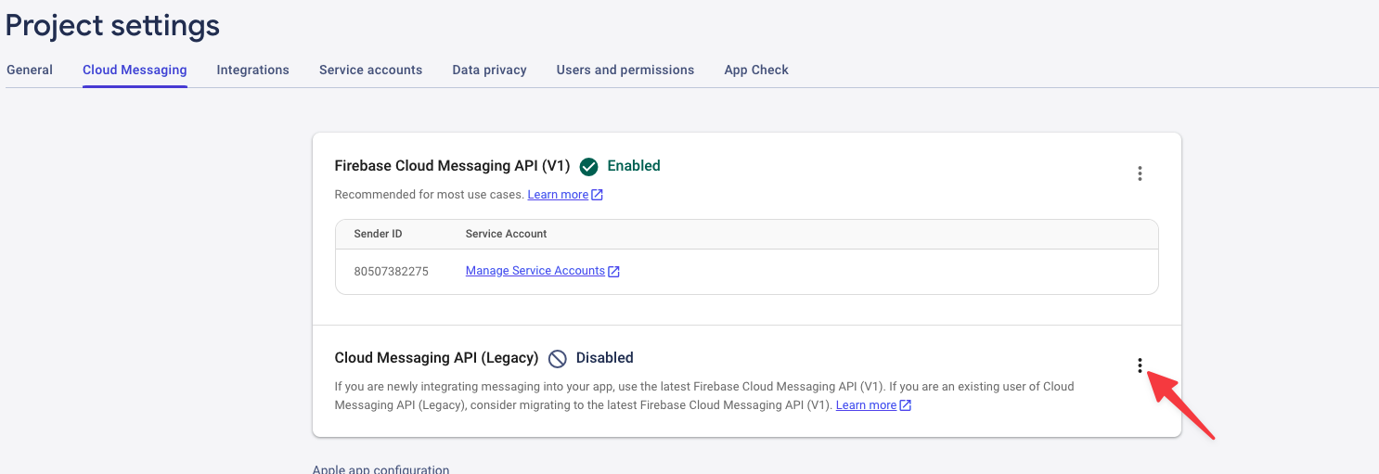
Task: Click the Disabled status label
Action: click(605, 358)
